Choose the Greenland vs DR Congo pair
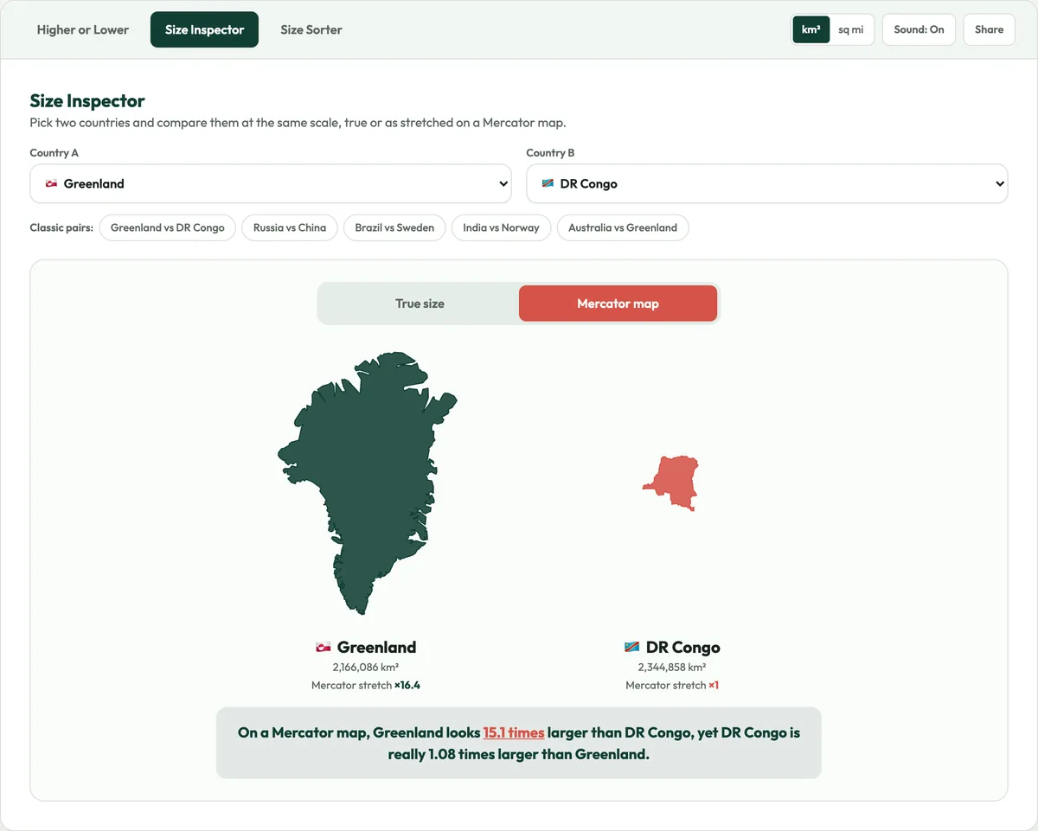 click(x=168, y=227)
